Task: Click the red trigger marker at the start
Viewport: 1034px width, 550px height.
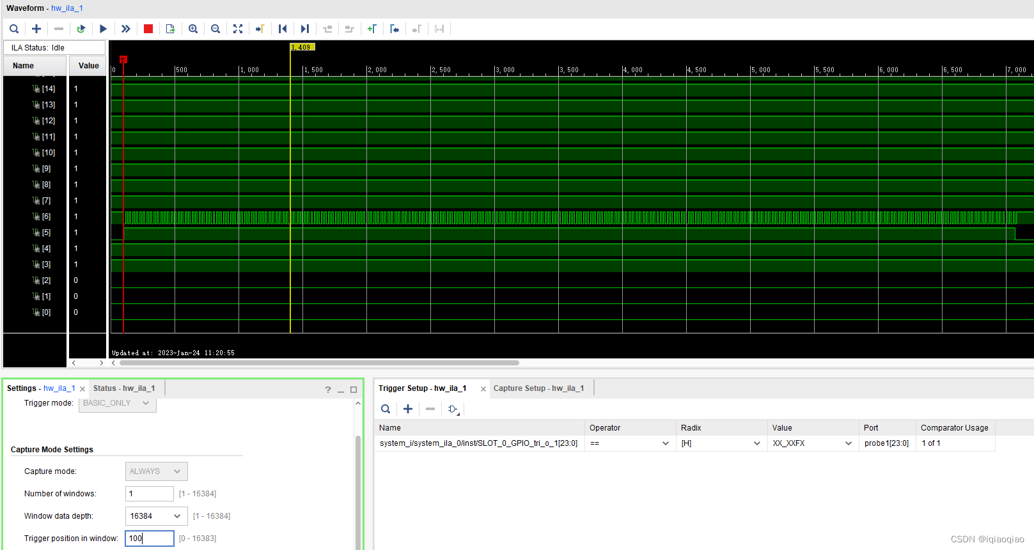Action: click(x=123, y=59)
